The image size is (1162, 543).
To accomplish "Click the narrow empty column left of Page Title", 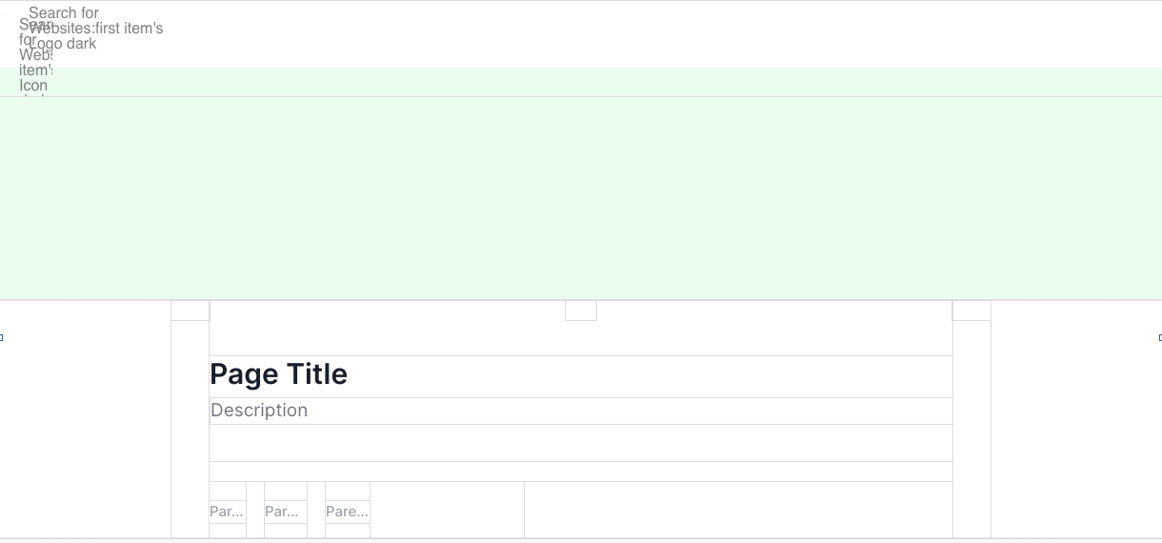I will [x=190, y=429].
